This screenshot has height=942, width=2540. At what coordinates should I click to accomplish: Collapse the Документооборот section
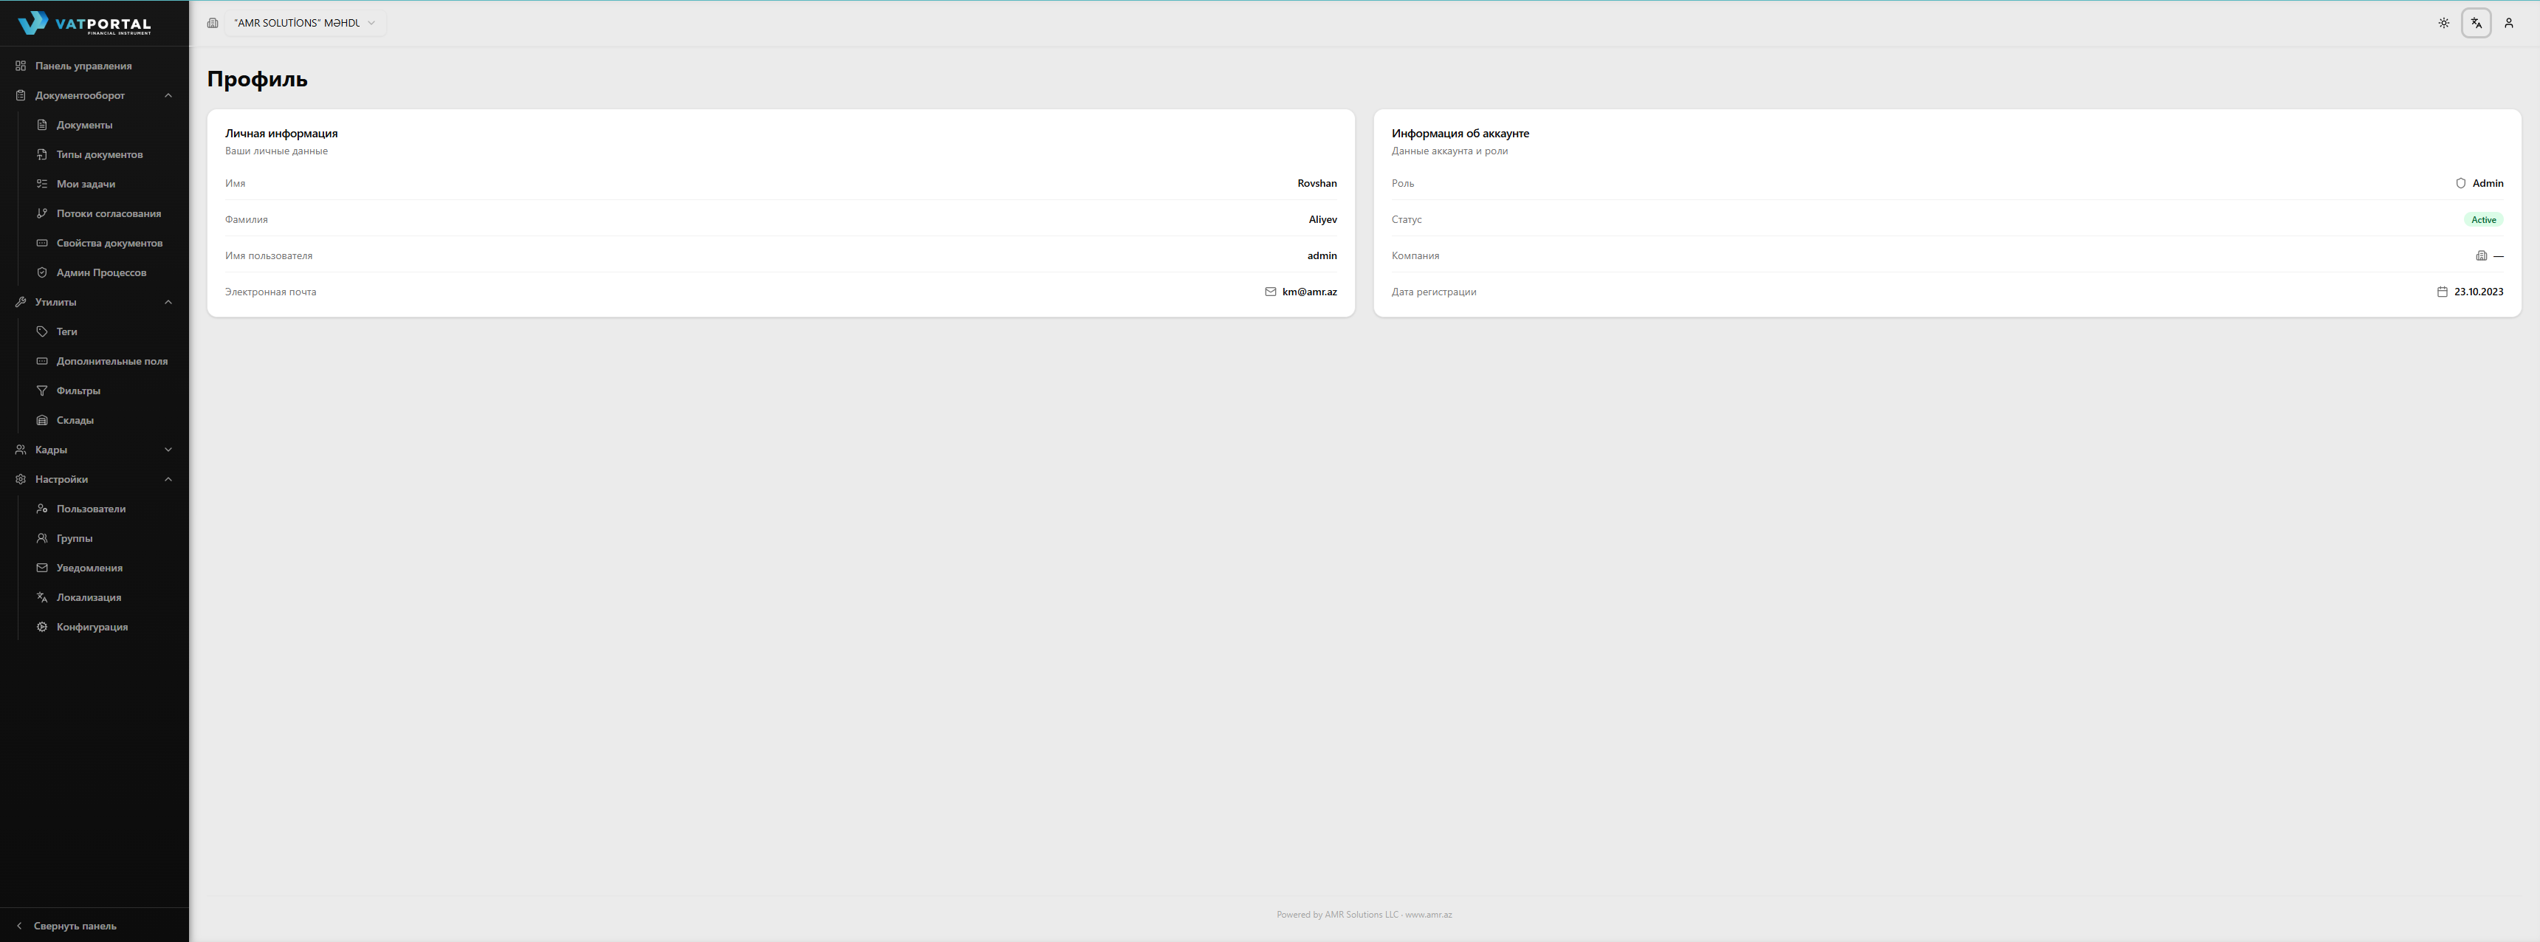tap(168, 95)
